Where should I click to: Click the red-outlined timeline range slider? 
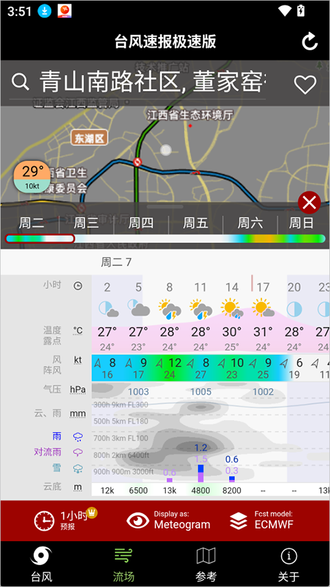(40, 239)
